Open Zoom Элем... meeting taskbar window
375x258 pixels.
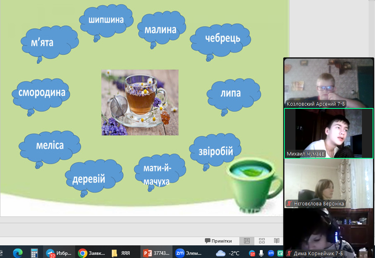pos(188,253)
